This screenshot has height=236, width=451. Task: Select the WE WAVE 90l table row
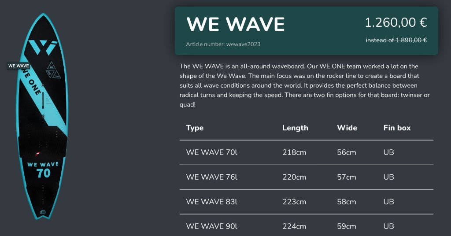(306, 226)
